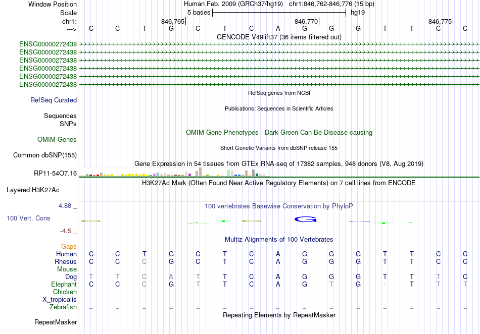Select the RefSeq Curated track label
The image size is (480, 334).
click(54, 100)
